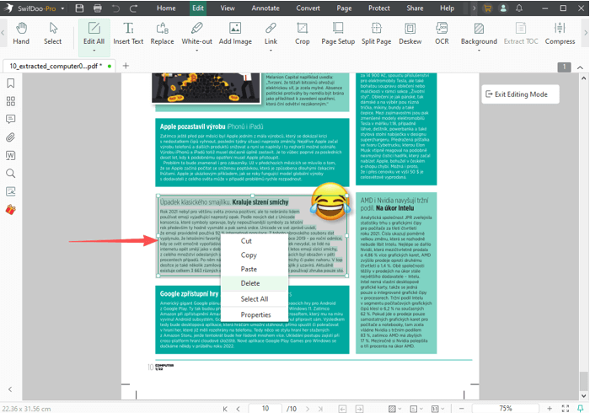The width and height of the screenshot is (590, 413).
Task: Click the 75% zoom level field
Action: pyautogui.click(x=506, y=409)
